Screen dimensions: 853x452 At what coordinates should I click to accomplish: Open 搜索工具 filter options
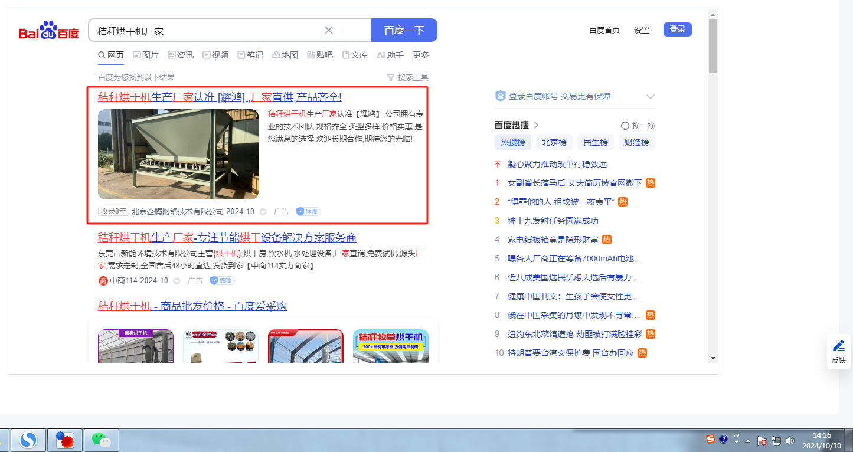point(408,77)
